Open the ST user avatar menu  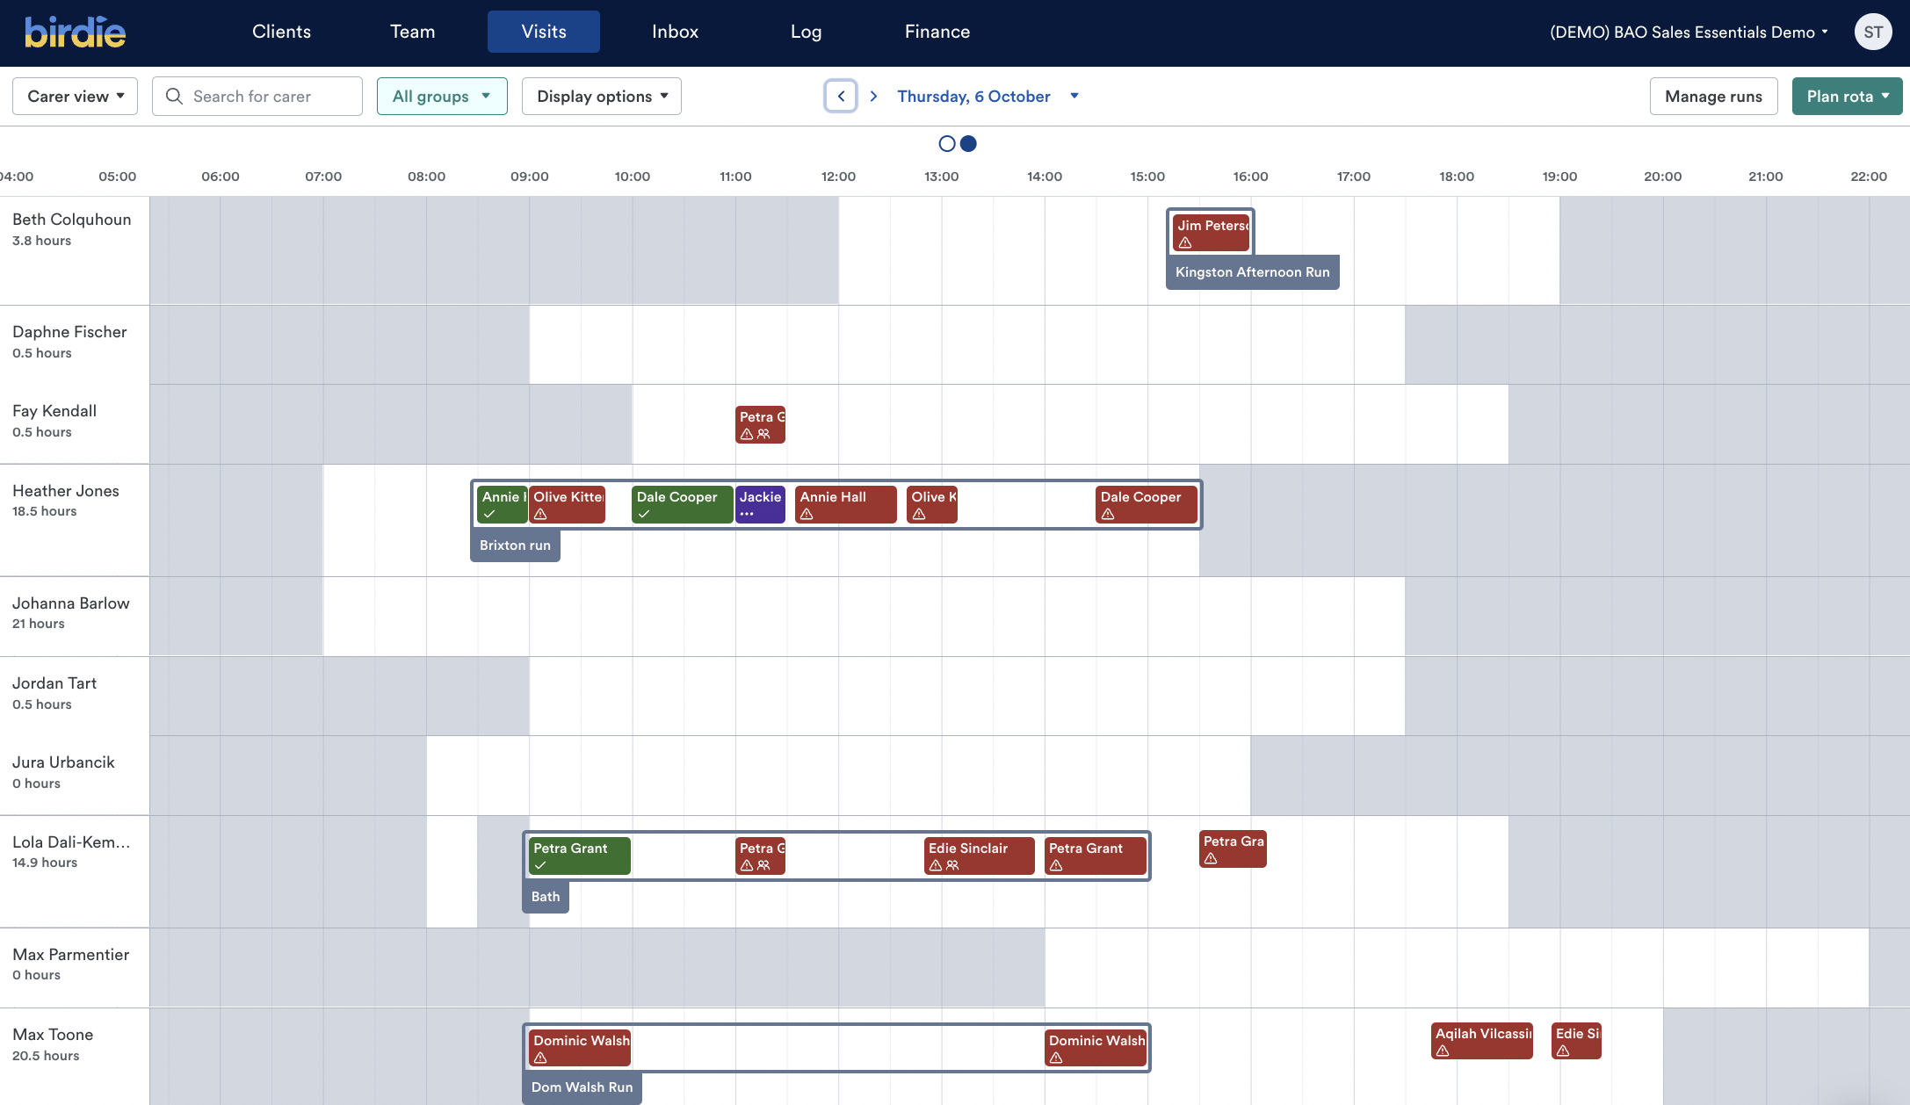point(1873,31)
